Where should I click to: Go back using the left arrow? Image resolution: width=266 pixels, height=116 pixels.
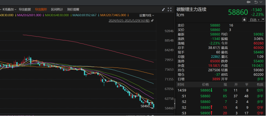click(248, 2)
